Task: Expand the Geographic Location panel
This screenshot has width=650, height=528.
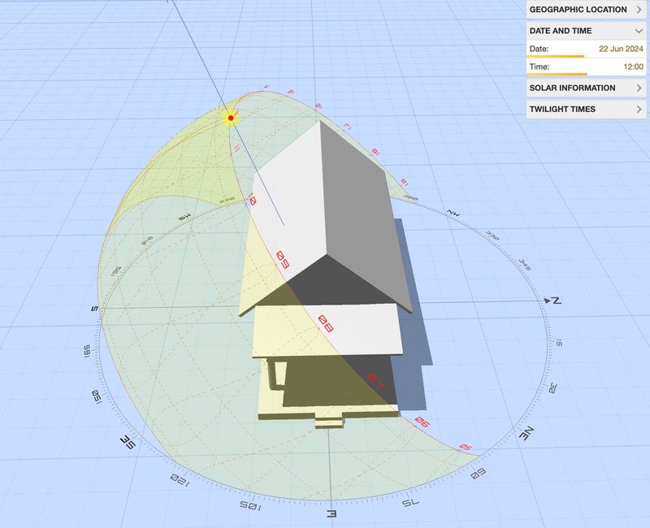Action: 586,10
